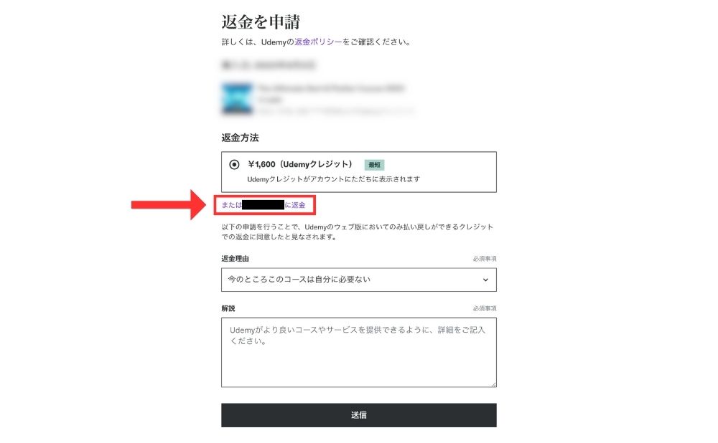Click the blurred course thumbnail image
Screen dimensions: 718x443
[x=237, y=98]
